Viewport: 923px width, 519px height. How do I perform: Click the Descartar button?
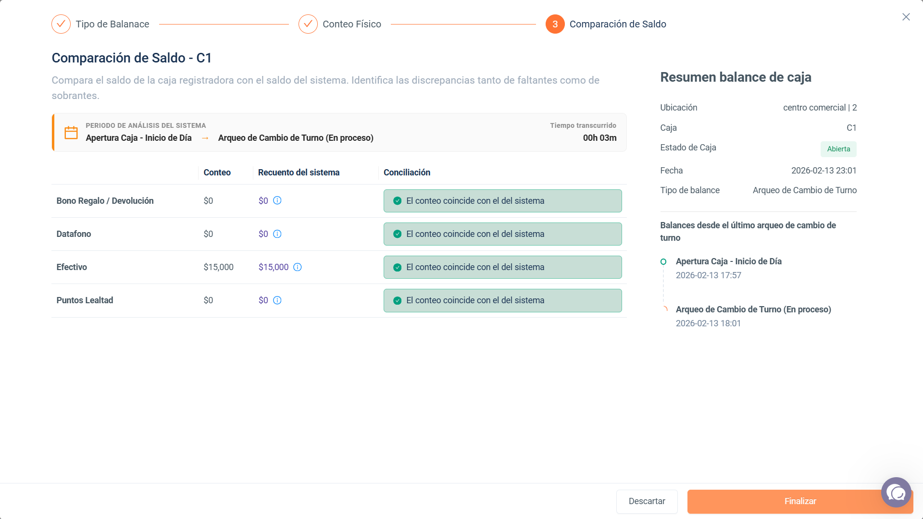tap(647, 501)
